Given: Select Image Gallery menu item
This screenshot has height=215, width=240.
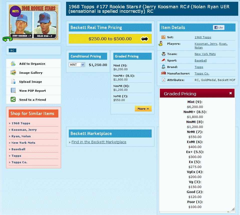Looking at the screenshot, I should [34, 73].
